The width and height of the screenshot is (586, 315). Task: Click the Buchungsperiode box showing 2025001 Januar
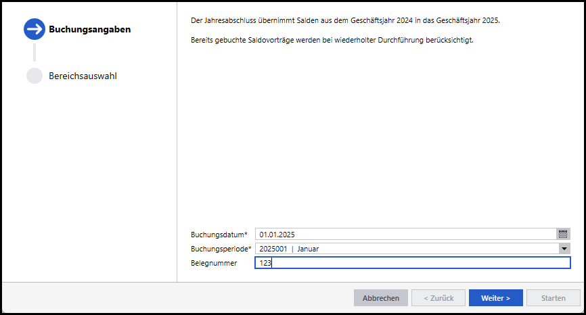(x=406, y=249)
